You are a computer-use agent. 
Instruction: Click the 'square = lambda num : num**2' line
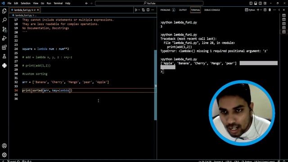pyautogui.click(x=45, y=49)
